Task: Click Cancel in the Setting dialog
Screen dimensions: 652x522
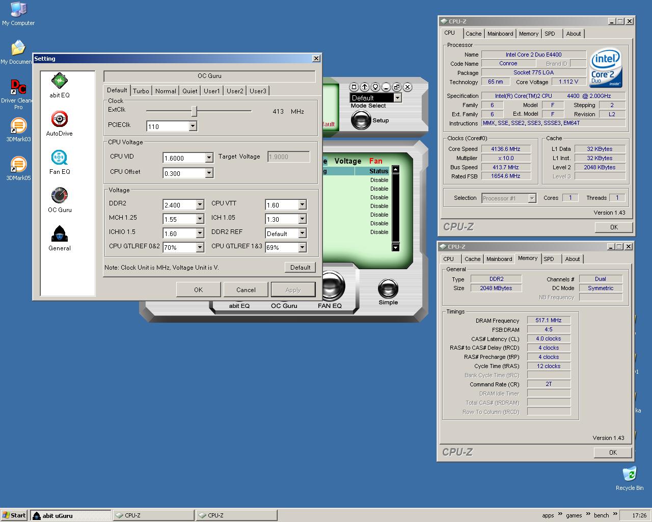Action: click(246, 290)
